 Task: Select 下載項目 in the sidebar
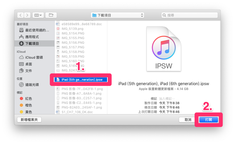(35, 43)
